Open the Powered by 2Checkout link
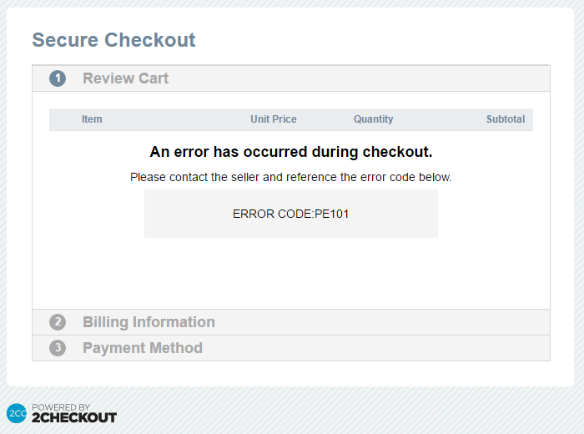The image size is (584, 434). (x=62, y=413)
